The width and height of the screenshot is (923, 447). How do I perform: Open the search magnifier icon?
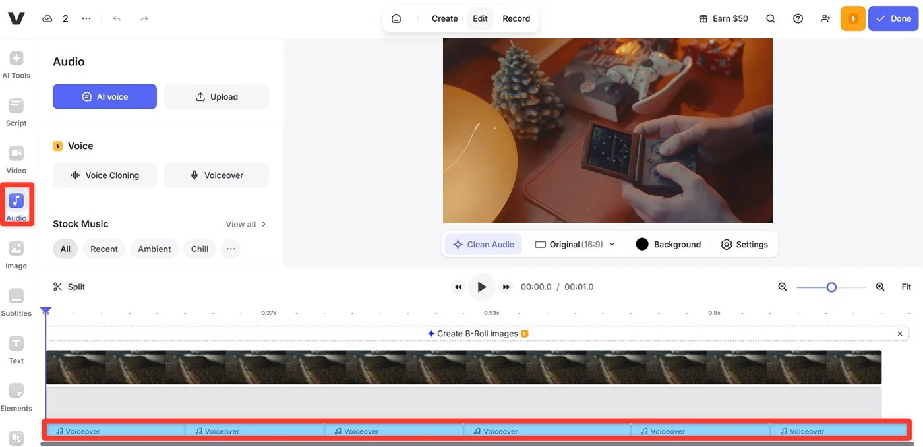[x=770, y=18]
